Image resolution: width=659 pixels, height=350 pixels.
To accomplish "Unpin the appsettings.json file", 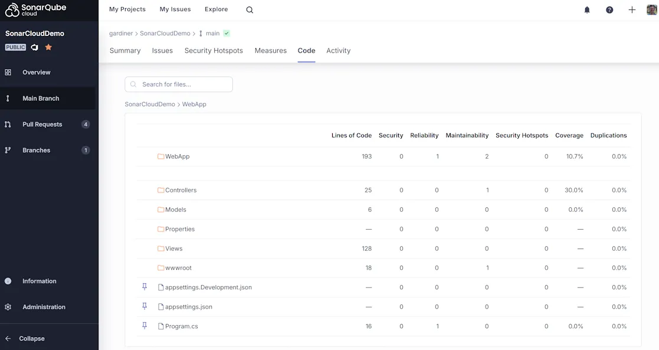I will click(144, 306).
